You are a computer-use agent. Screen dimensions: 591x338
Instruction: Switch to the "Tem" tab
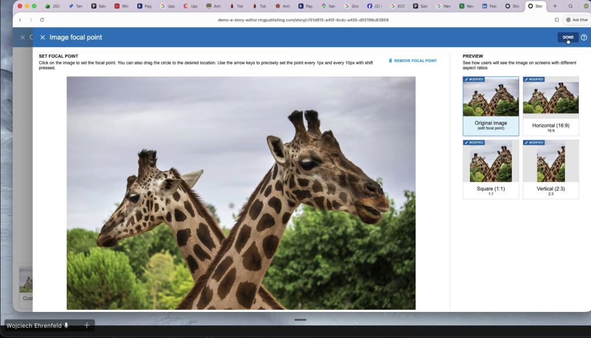tap(76, 6)
